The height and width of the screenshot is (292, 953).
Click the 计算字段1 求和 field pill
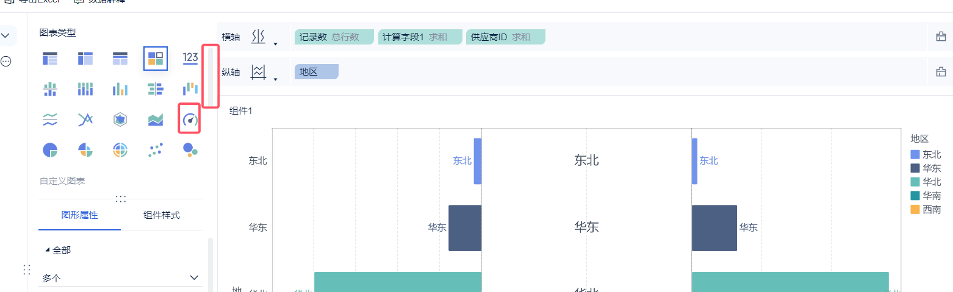tap(420, 37)
